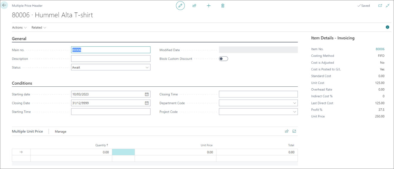Image resolution: width=394 pixels, height=169 pixels.
Task: Open Project Code dropdown
Action: tap(294, 112)
